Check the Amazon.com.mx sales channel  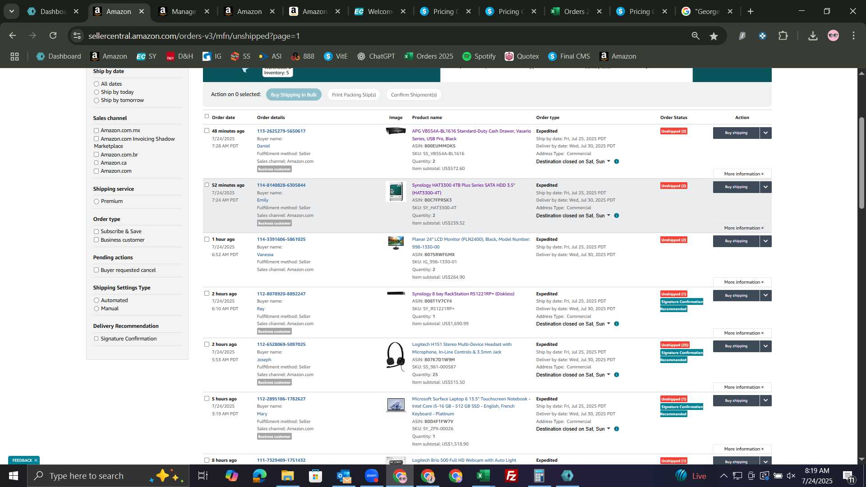coord(96,130)
